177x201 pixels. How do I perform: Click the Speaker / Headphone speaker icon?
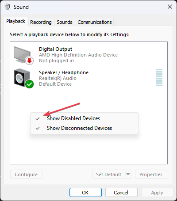[x=22, y=78]
